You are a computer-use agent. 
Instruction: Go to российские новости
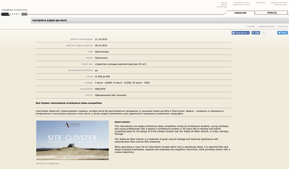tap(242, 3)
